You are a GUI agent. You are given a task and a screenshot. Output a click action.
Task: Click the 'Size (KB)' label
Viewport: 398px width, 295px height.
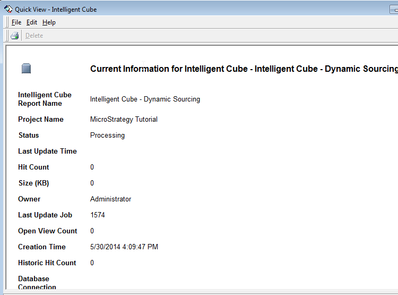pos(33,183)
